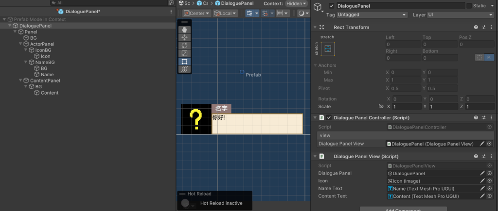Open the Context Hidden dropdown
The width and height of the screenshot is (498, 211).
coord(296,3)
